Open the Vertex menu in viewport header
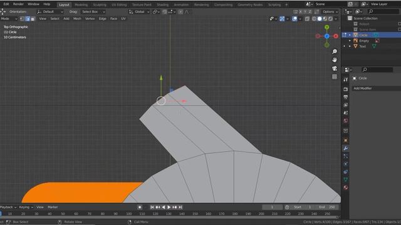401x225 pixels. pyautogui.click(x=90, y=19)
